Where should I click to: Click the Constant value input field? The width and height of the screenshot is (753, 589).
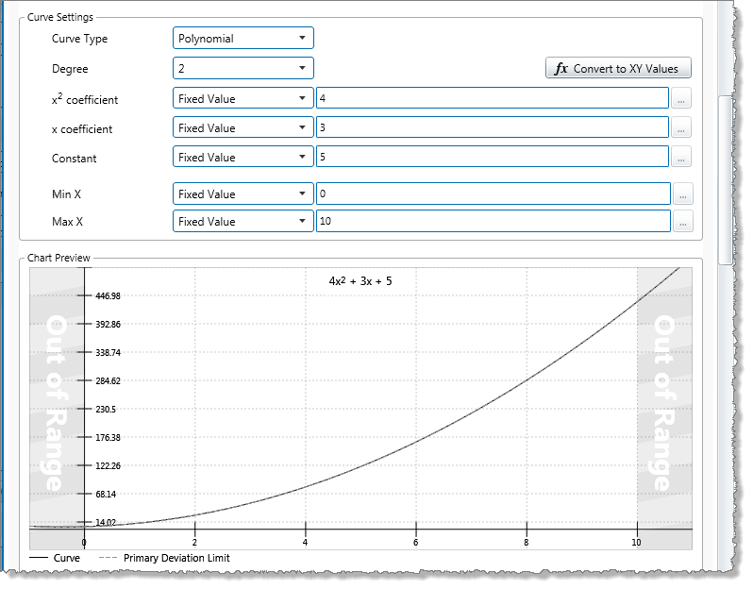[x=492, y=158]
